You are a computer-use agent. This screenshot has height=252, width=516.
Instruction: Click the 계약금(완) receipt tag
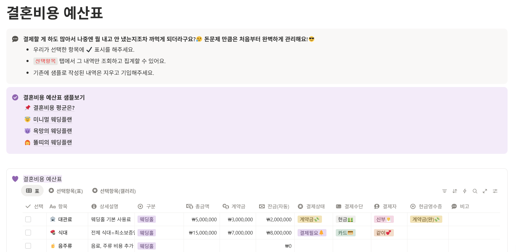click(x=426, y=219)
